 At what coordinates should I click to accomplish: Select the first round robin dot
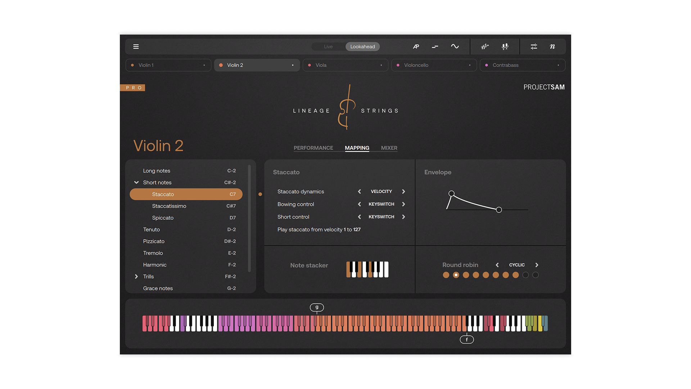[x=446, y=275]
